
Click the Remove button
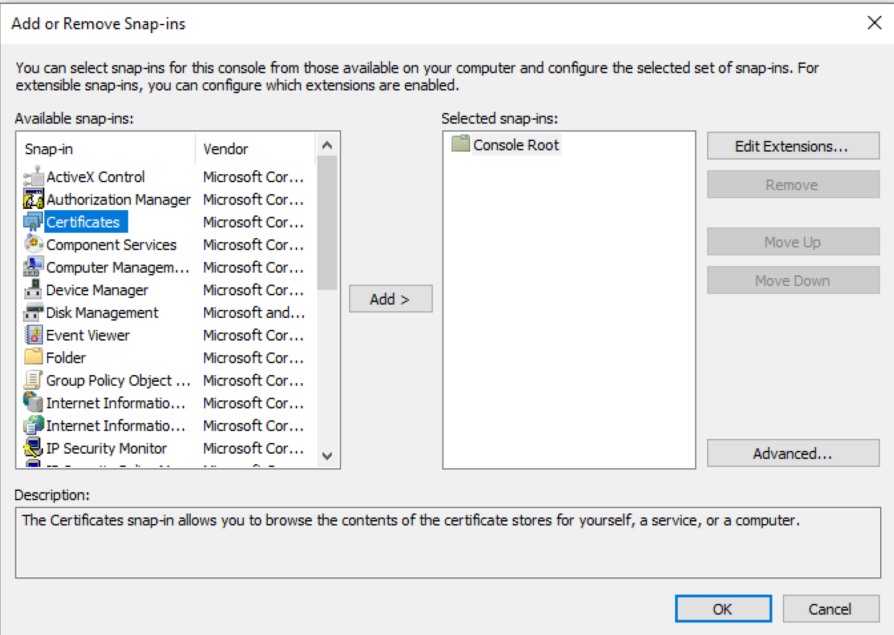pyautogui.click(x=793, y=185)
